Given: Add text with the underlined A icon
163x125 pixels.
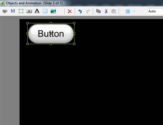Looking at the screenshot, I should point(37,11).
